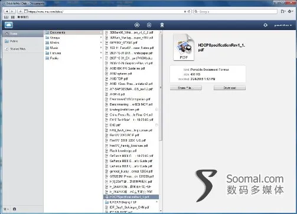Image resolution: width=297 pixels, height=214 pixels.
Task: Open the gear action menu at sidebar bottom
Action: pos(6,209)
